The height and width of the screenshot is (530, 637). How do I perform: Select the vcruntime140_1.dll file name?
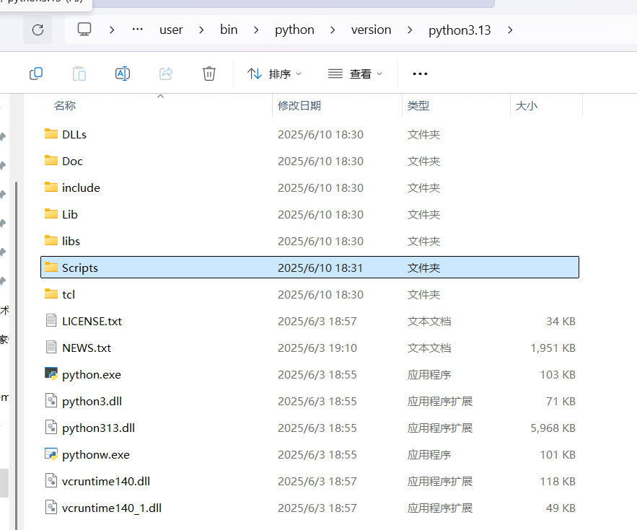coord(112,508)
